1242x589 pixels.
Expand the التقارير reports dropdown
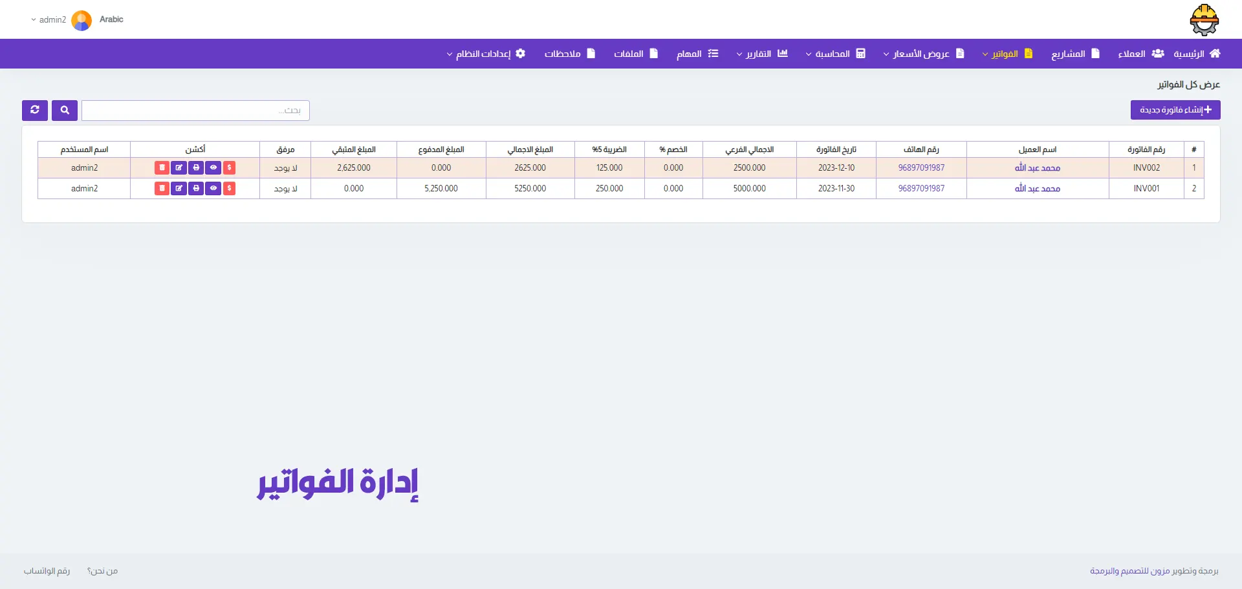tap(761, 54)
